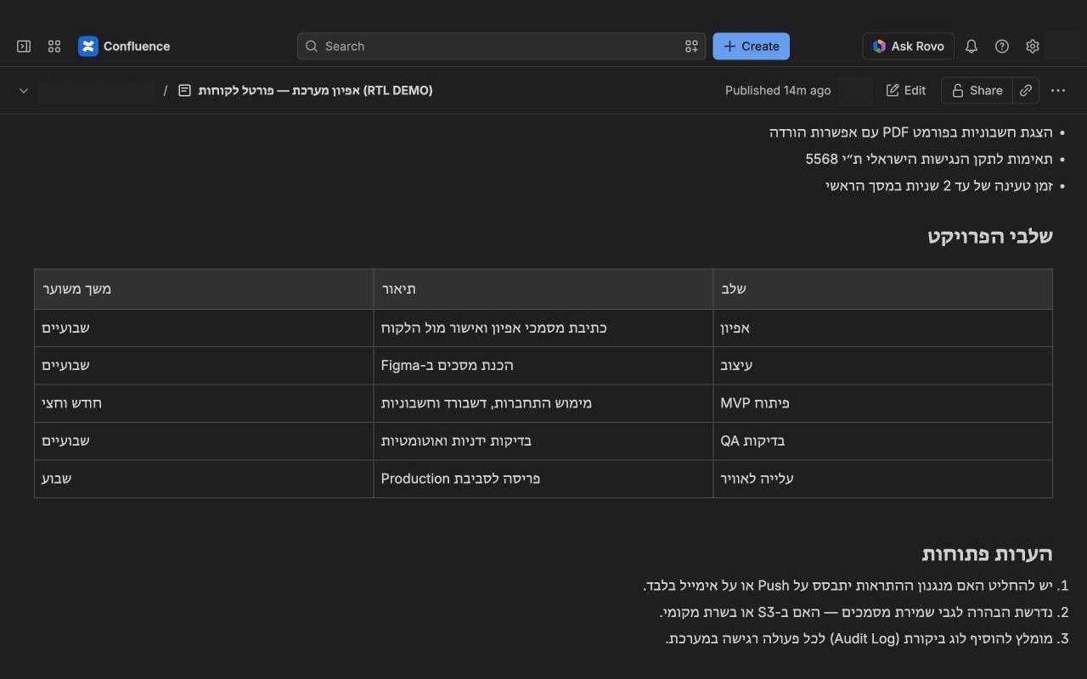The width and height of the screenshot is (1087, 679).
Task: Click the 'אפיון' table cell
Action: [882, 328]
